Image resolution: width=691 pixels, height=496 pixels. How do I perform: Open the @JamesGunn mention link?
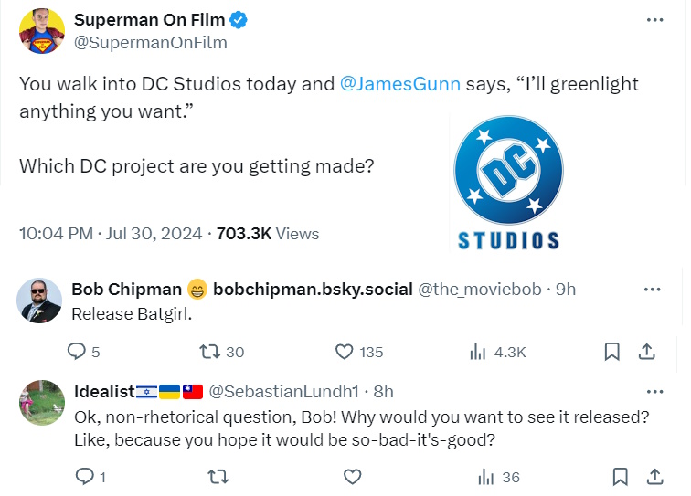399,85
